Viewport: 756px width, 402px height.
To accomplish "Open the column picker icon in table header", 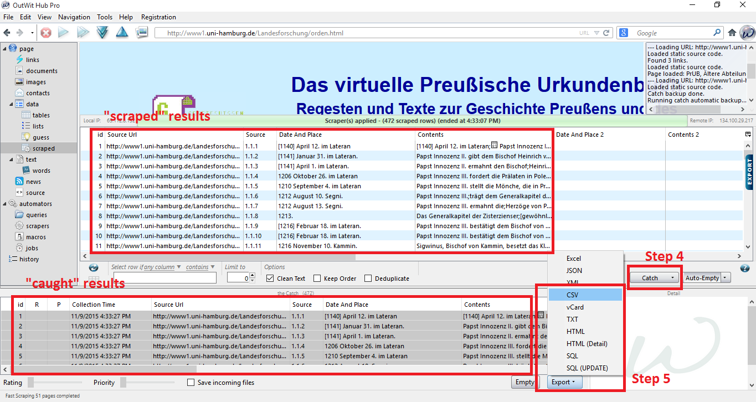I will 748,135.
